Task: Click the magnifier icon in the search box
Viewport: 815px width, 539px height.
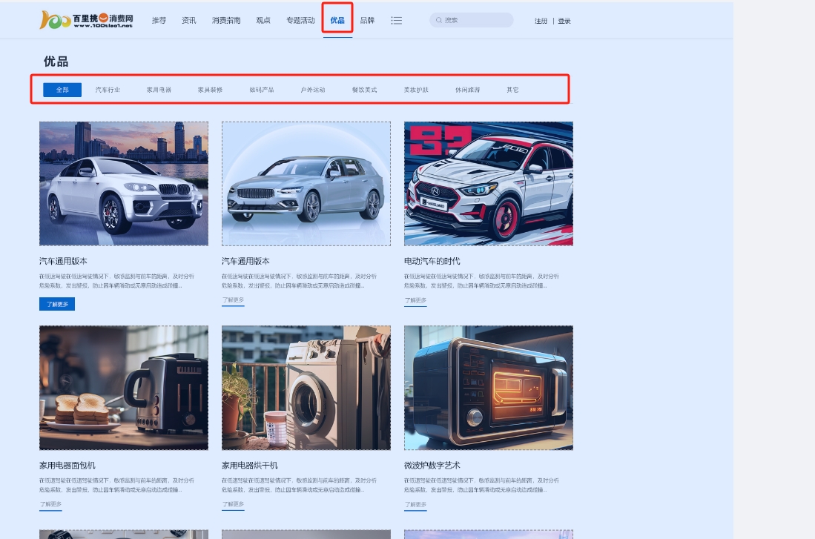Action: pos(439,20)
